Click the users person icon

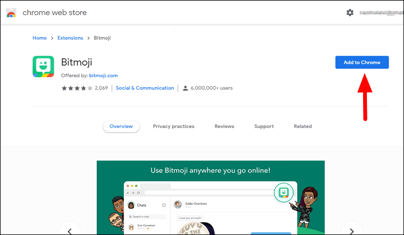coord(185,88)
